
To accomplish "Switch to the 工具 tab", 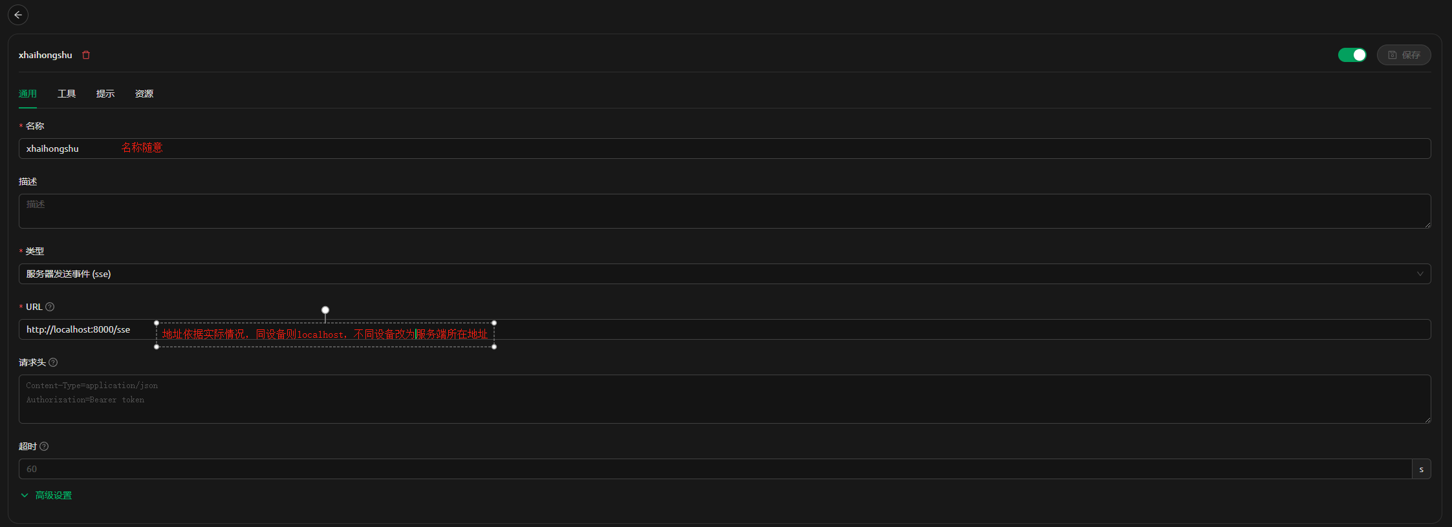I will tap(67, 94).
